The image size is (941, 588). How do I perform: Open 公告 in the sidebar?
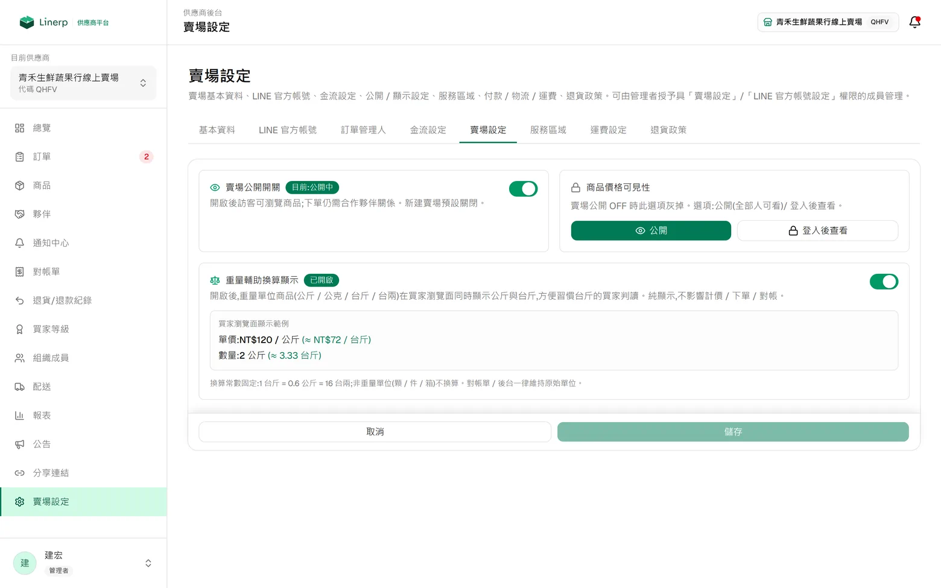point(83,444)
